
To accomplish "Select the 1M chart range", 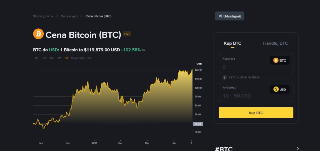I will [52, 58].
